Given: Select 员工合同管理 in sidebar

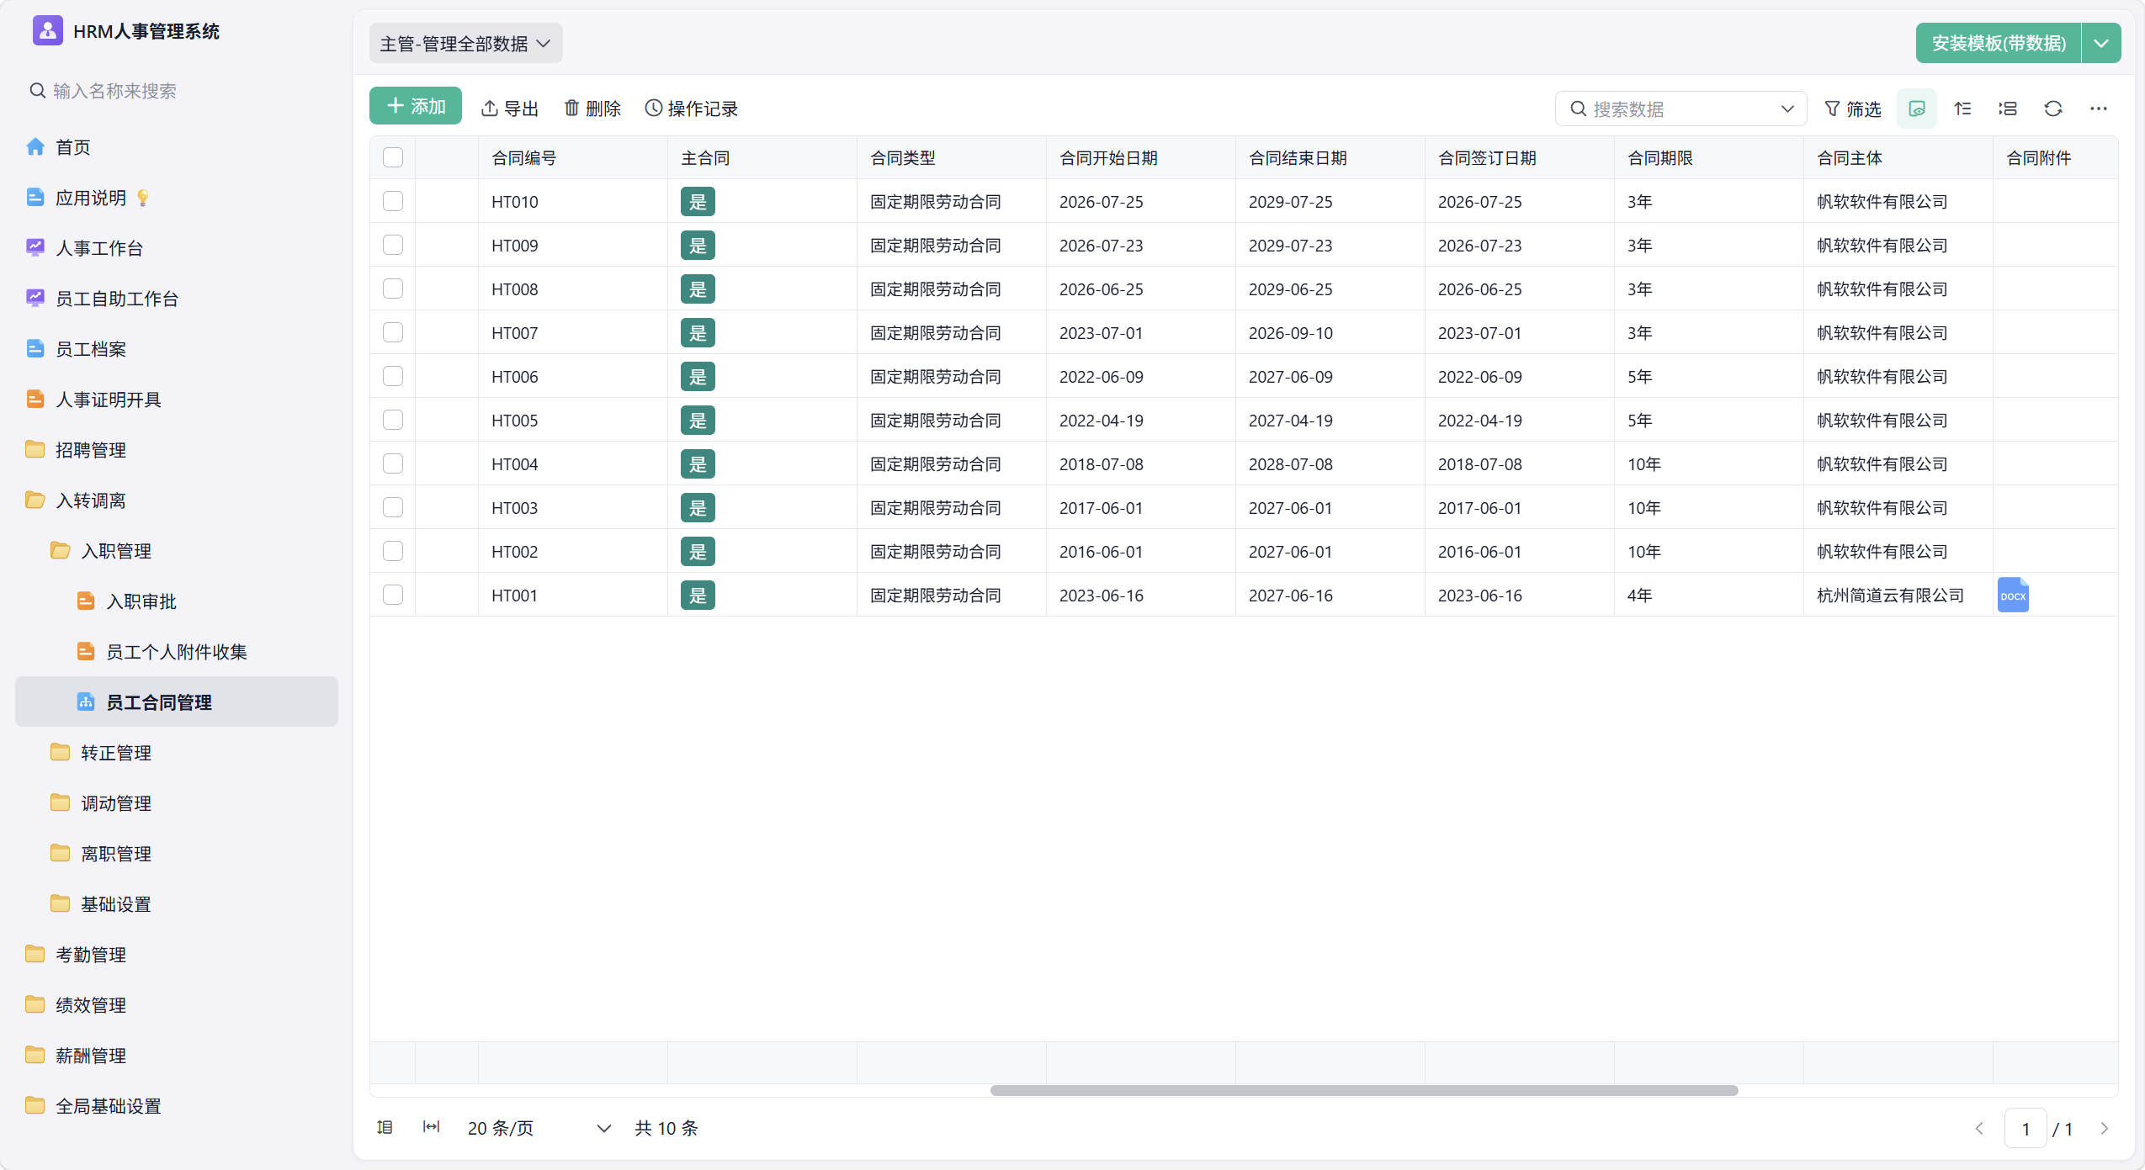Looking at the screenshot, I should tap(177, 701).
